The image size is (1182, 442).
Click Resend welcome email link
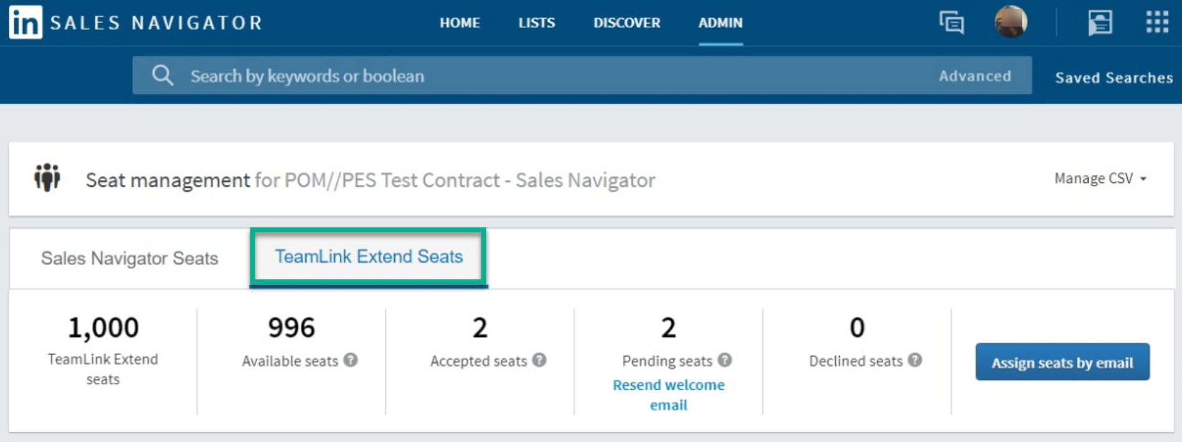pyautogui.click(x=669, y=395)
